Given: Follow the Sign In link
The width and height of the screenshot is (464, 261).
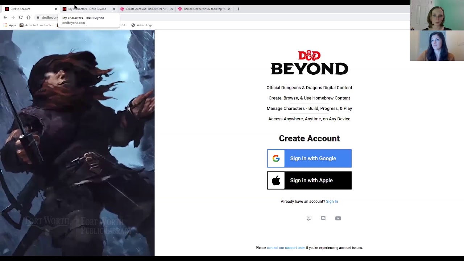Looking at the screenshot, I should (x=332, y=202).
